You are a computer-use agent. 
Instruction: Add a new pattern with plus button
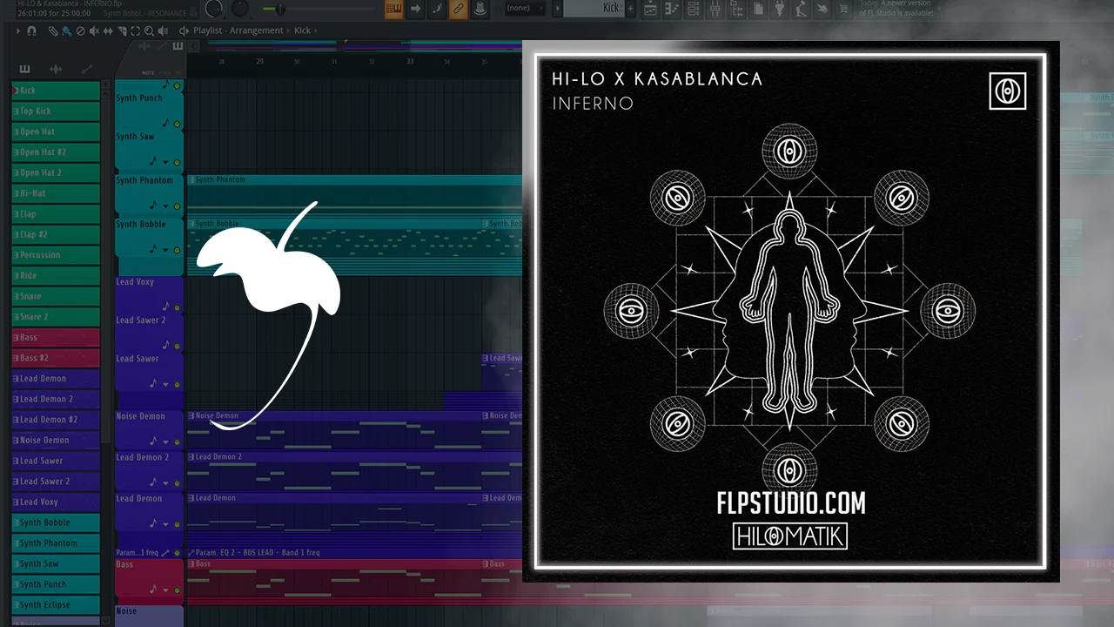632,9
